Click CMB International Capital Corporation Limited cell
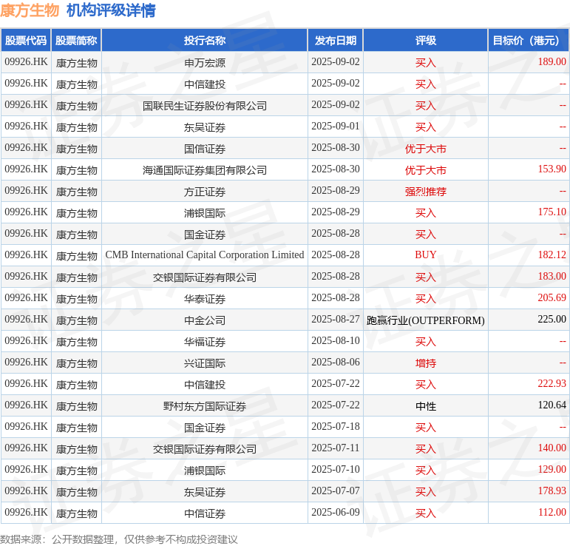570x546 pixels. click(x=205, y=255)
